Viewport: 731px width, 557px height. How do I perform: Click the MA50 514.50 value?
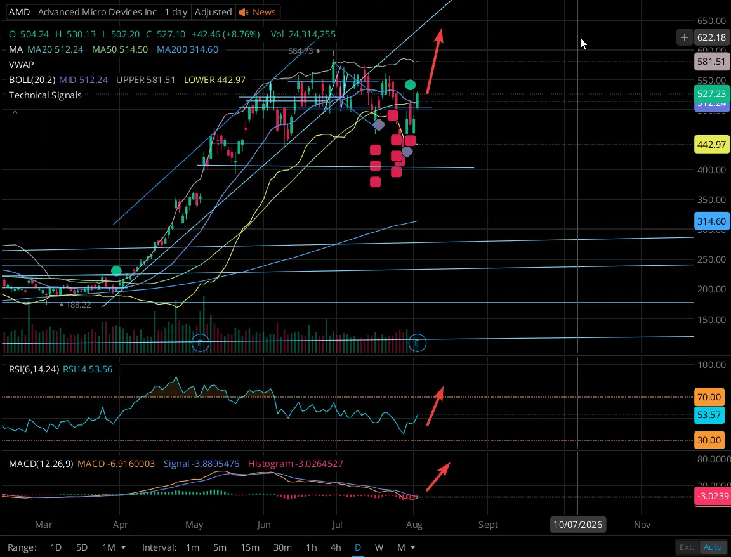pyautogui.click(x=120, y=49)
